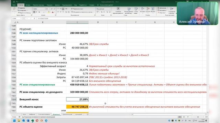The height and width of the screenshot is (123, 220).
Task: Click the add new sheet button
Action: click(87, 114)
